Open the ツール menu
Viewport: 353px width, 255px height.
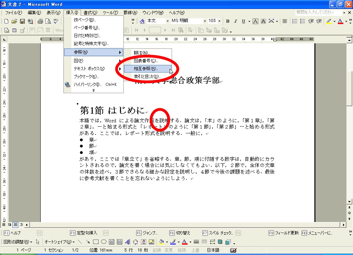tap(110, 13)
